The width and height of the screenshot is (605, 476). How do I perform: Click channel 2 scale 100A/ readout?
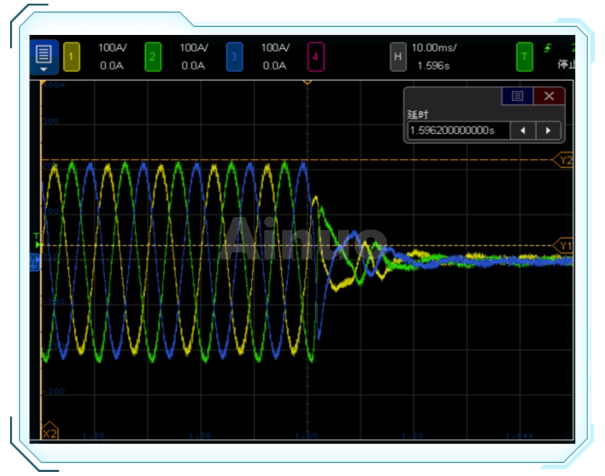(193, 48)
